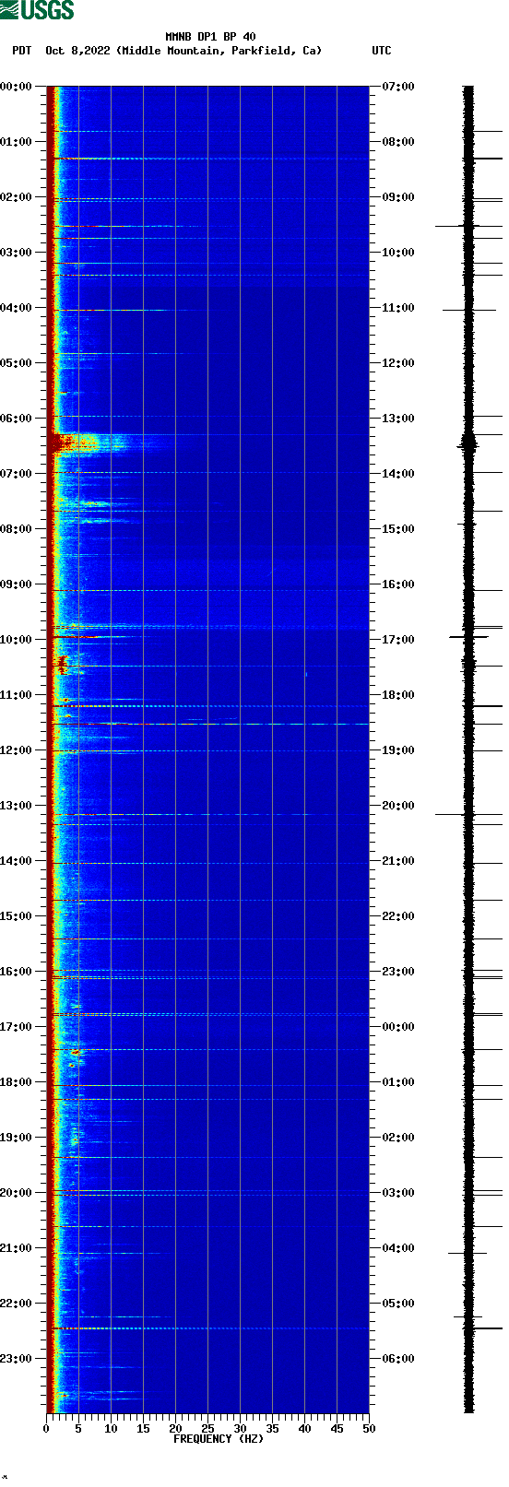Click the UTC time label '21:00'
Screen dimensions: 509x1487
pos(398,861)
